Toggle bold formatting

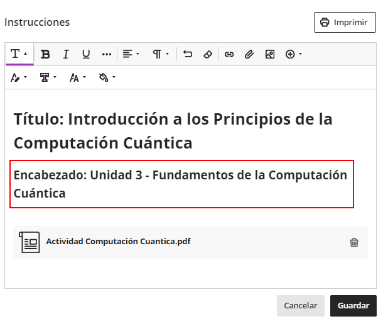[x=45, y=54]
